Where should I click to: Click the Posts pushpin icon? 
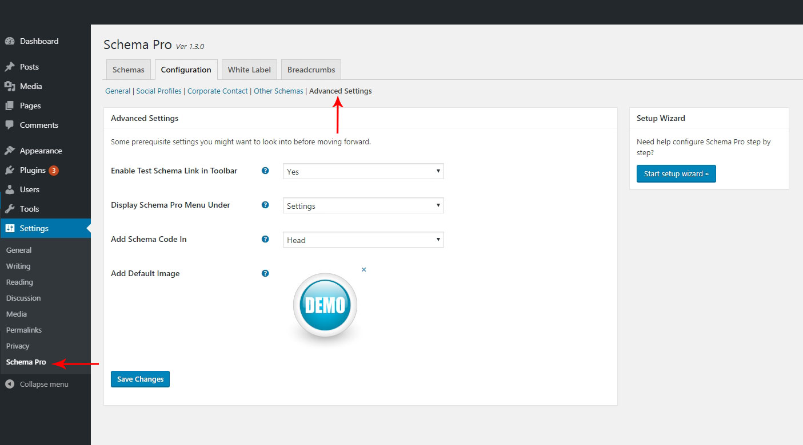[x=10, y=67]
